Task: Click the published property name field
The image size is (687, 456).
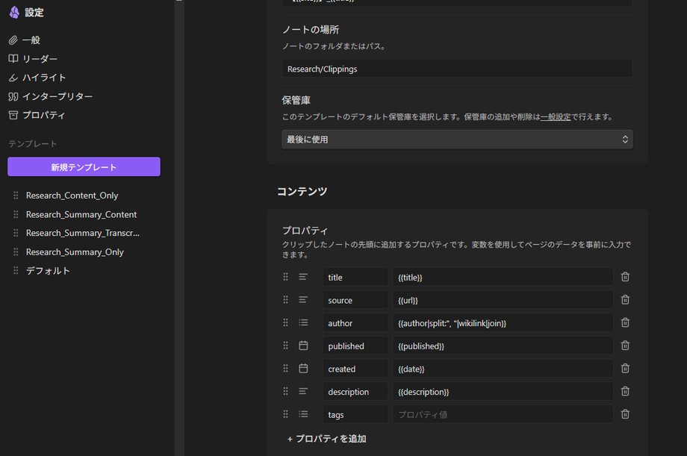Action: tap(355, 346)
